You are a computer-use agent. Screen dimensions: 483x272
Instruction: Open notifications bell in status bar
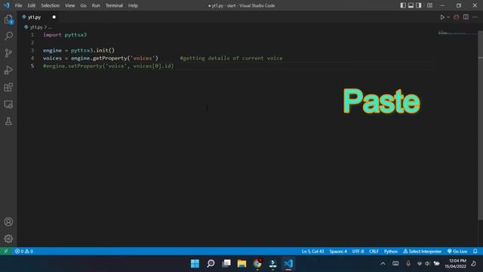(475, 251)
